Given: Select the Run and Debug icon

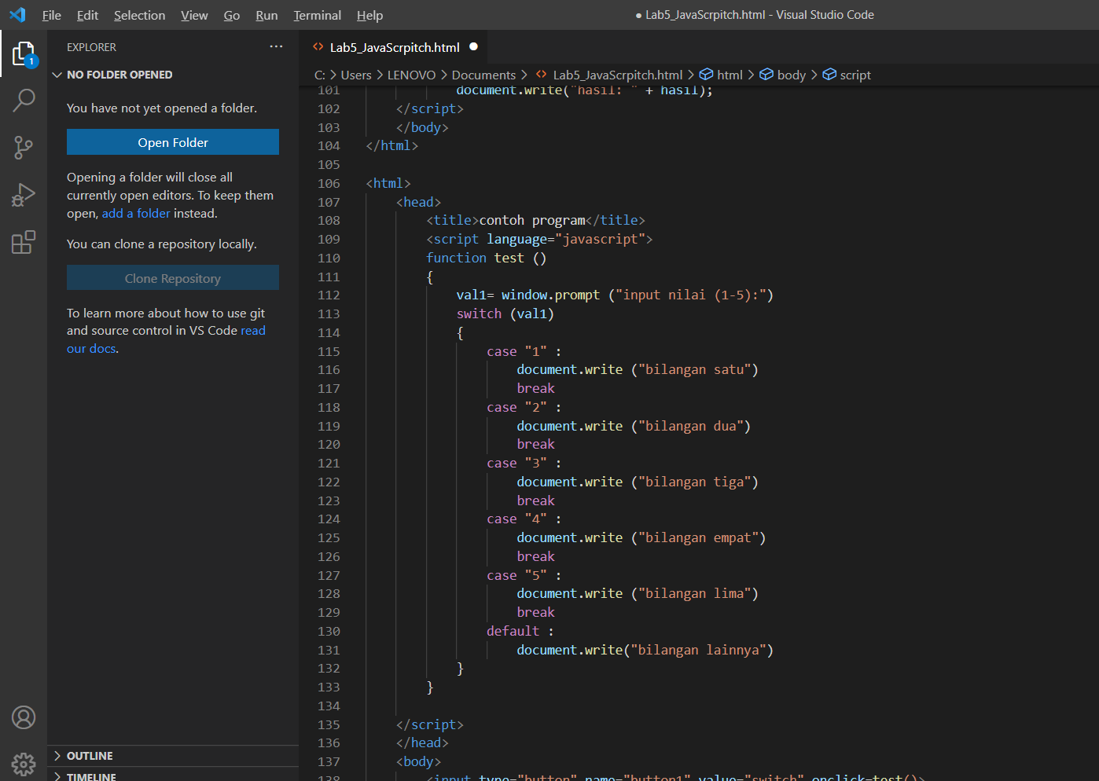Looking at the screenshot, I should pyautogui.click(x=24, y=195).
